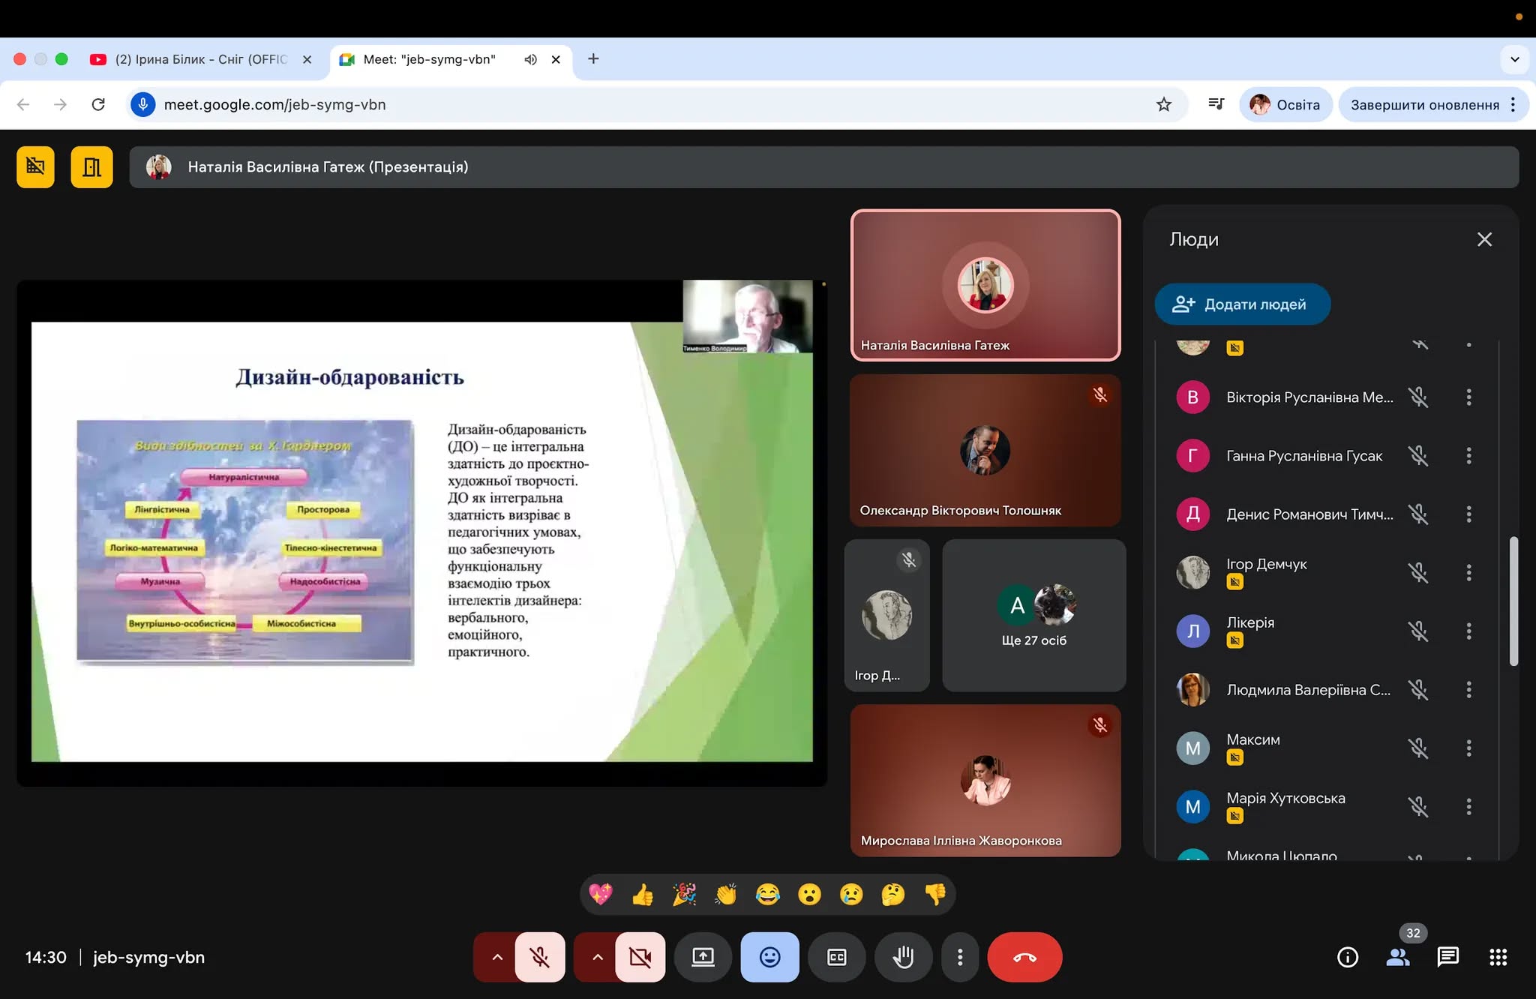The height and width of the screenshot is (999, 1536).
Task: Open meeting details info icon
Action: (x=1348, y=957)
